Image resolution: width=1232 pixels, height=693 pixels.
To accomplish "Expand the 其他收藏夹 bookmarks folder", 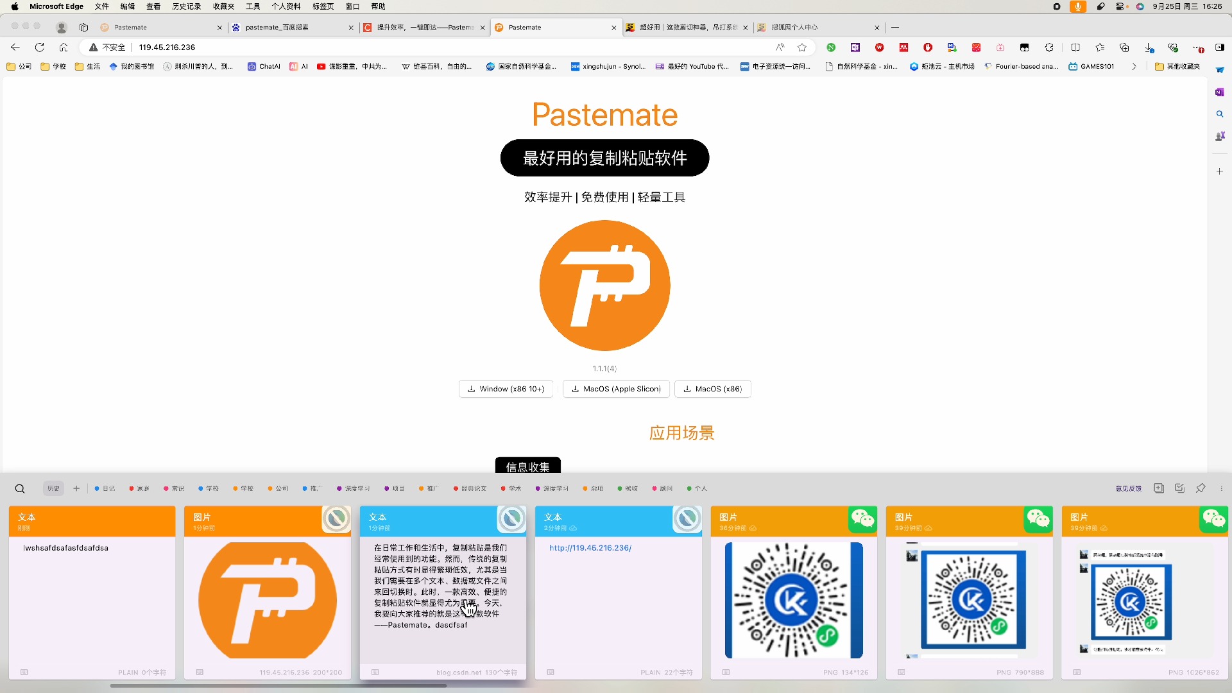I will 1178,66.
